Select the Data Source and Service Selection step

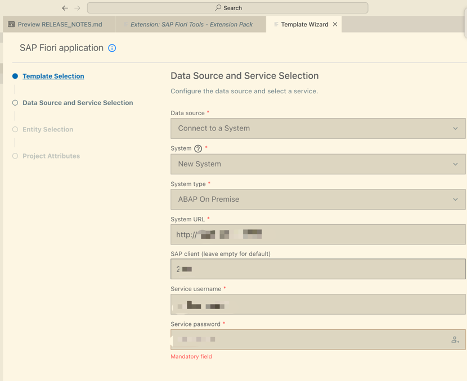tap(78, 103)
